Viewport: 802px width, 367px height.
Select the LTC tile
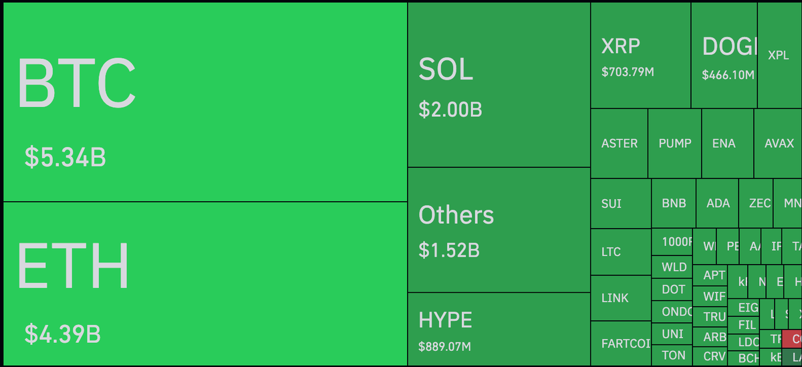(x=620, y=252)
